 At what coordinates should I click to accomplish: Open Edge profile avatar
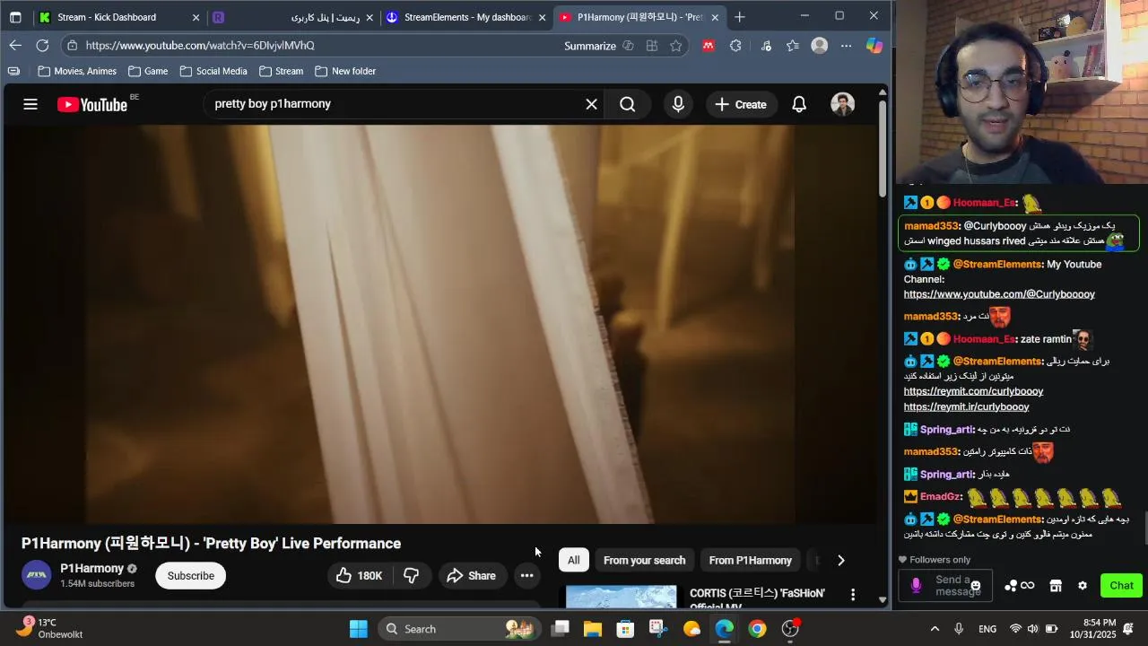819,46
